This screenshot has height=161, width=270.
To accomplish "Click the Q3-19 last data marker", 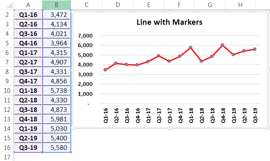I will [255, 49].
